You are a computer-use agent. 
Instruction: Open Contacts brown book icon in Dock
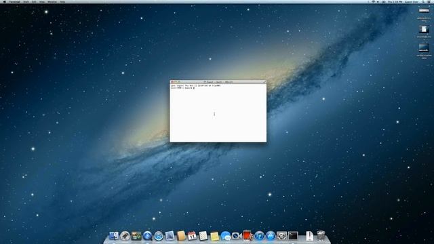tap(181, 236)
